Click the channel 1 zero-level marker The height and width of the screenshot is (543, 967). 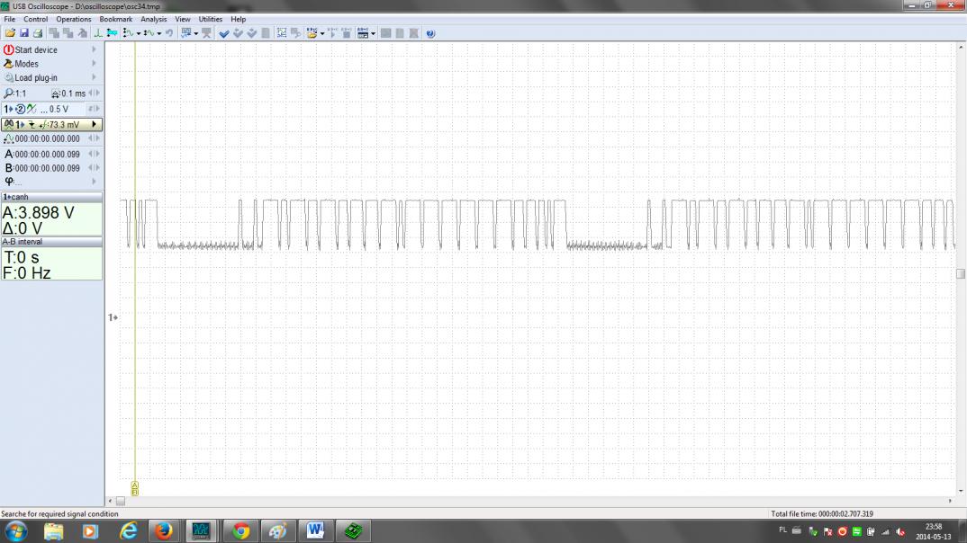113,317
